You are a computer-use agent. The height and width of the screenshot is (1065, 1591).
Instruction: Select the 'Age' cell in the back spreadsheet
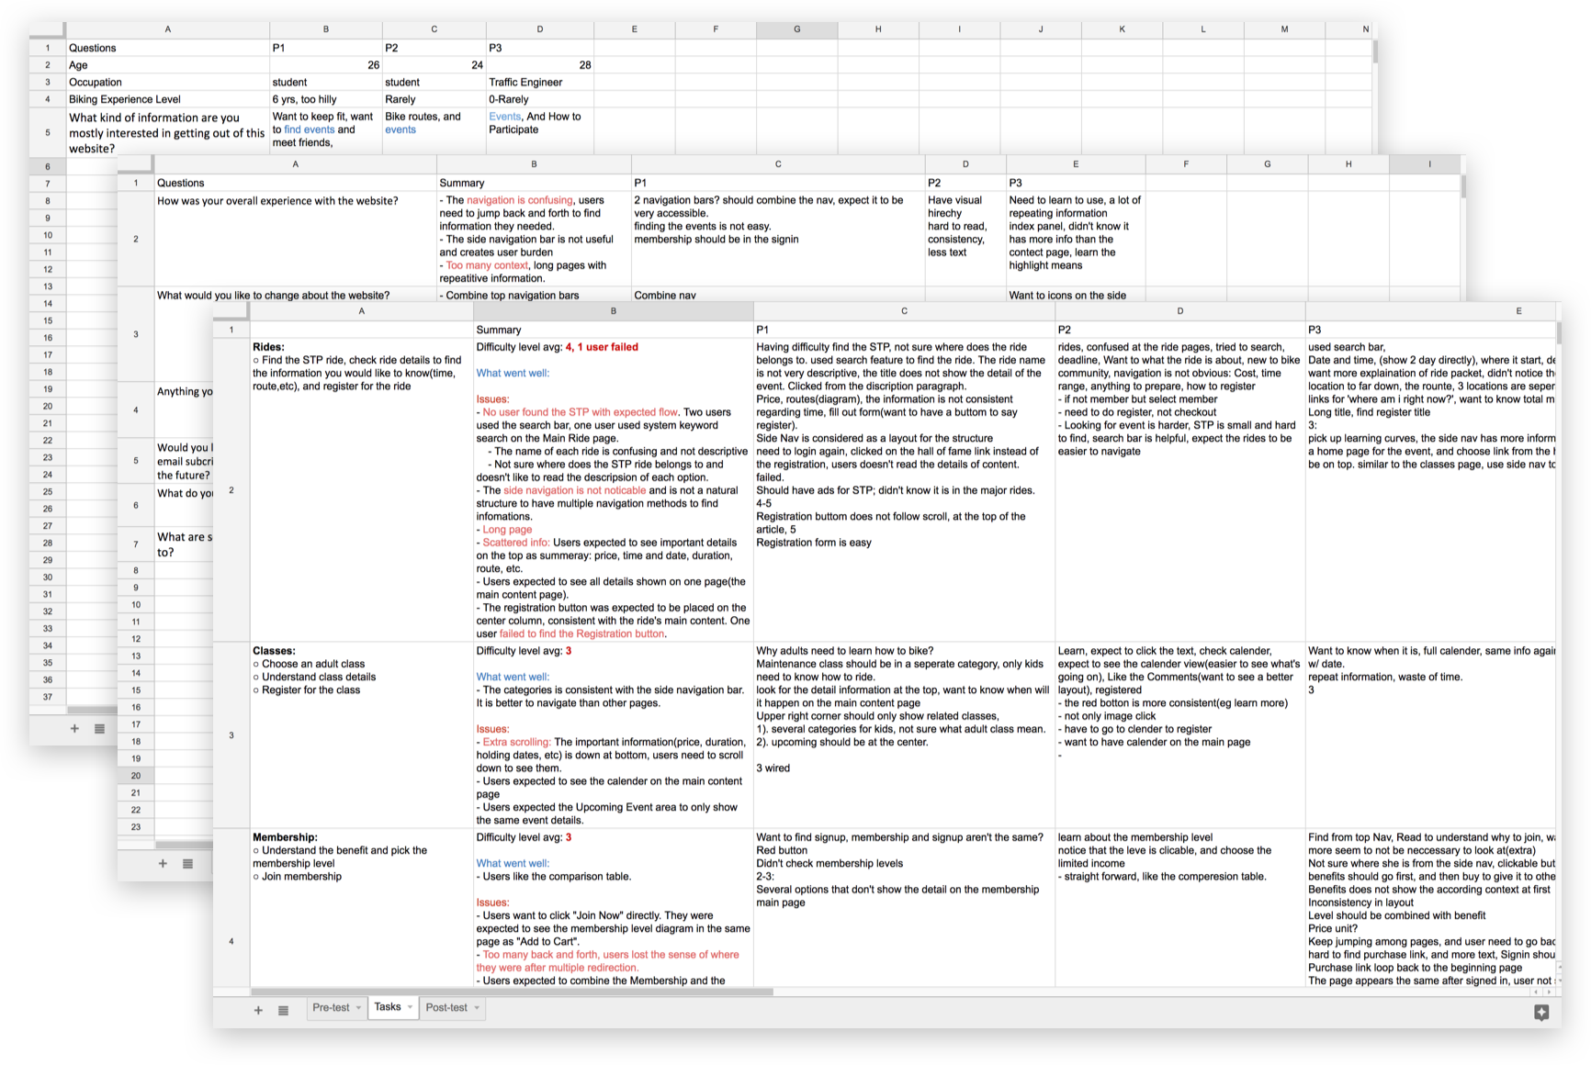point(168,65)
